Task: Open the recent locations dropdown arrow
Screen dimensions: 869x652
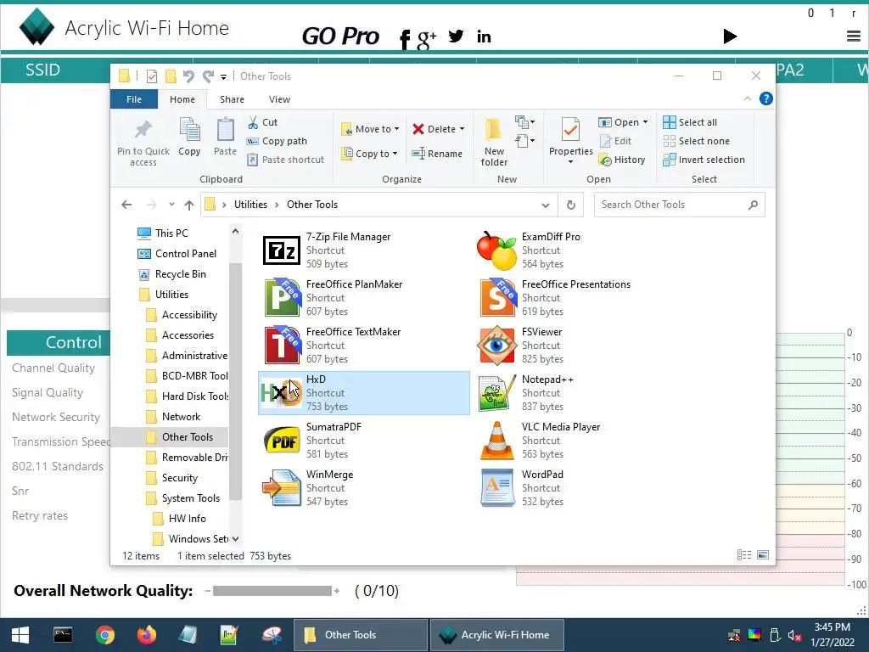Action: 171,205
